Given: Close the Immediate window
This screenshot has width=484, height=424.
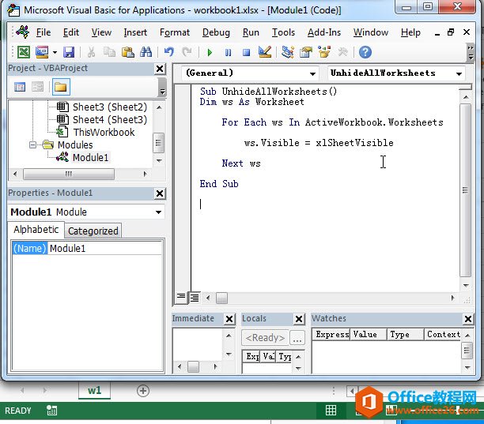Looking at the screenshot, I should (x=229, y=319).
